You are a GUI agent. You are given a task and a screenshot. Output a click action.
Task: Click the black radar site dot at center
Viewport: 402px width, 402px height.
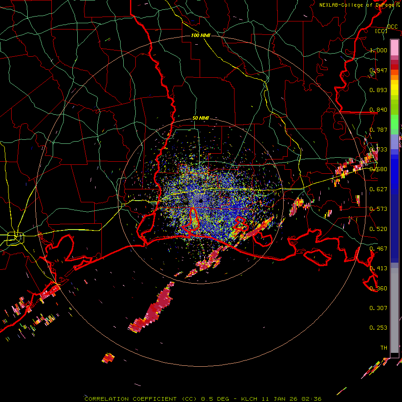pos(201,201)
